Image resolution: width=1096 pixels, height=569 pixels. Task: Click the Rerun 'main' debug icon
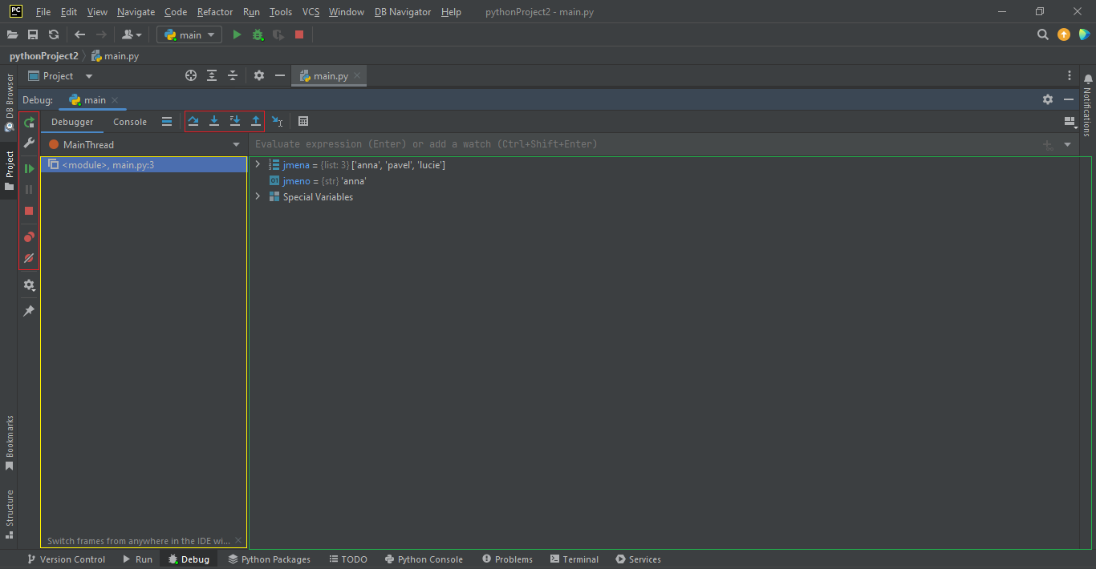[29, 122]
